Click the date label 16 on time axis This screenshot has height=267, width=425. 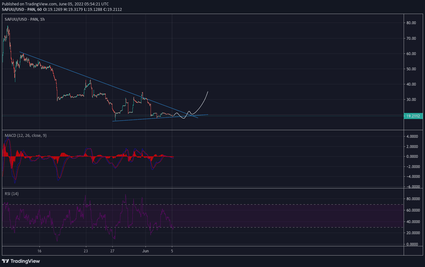coord(39,251)
